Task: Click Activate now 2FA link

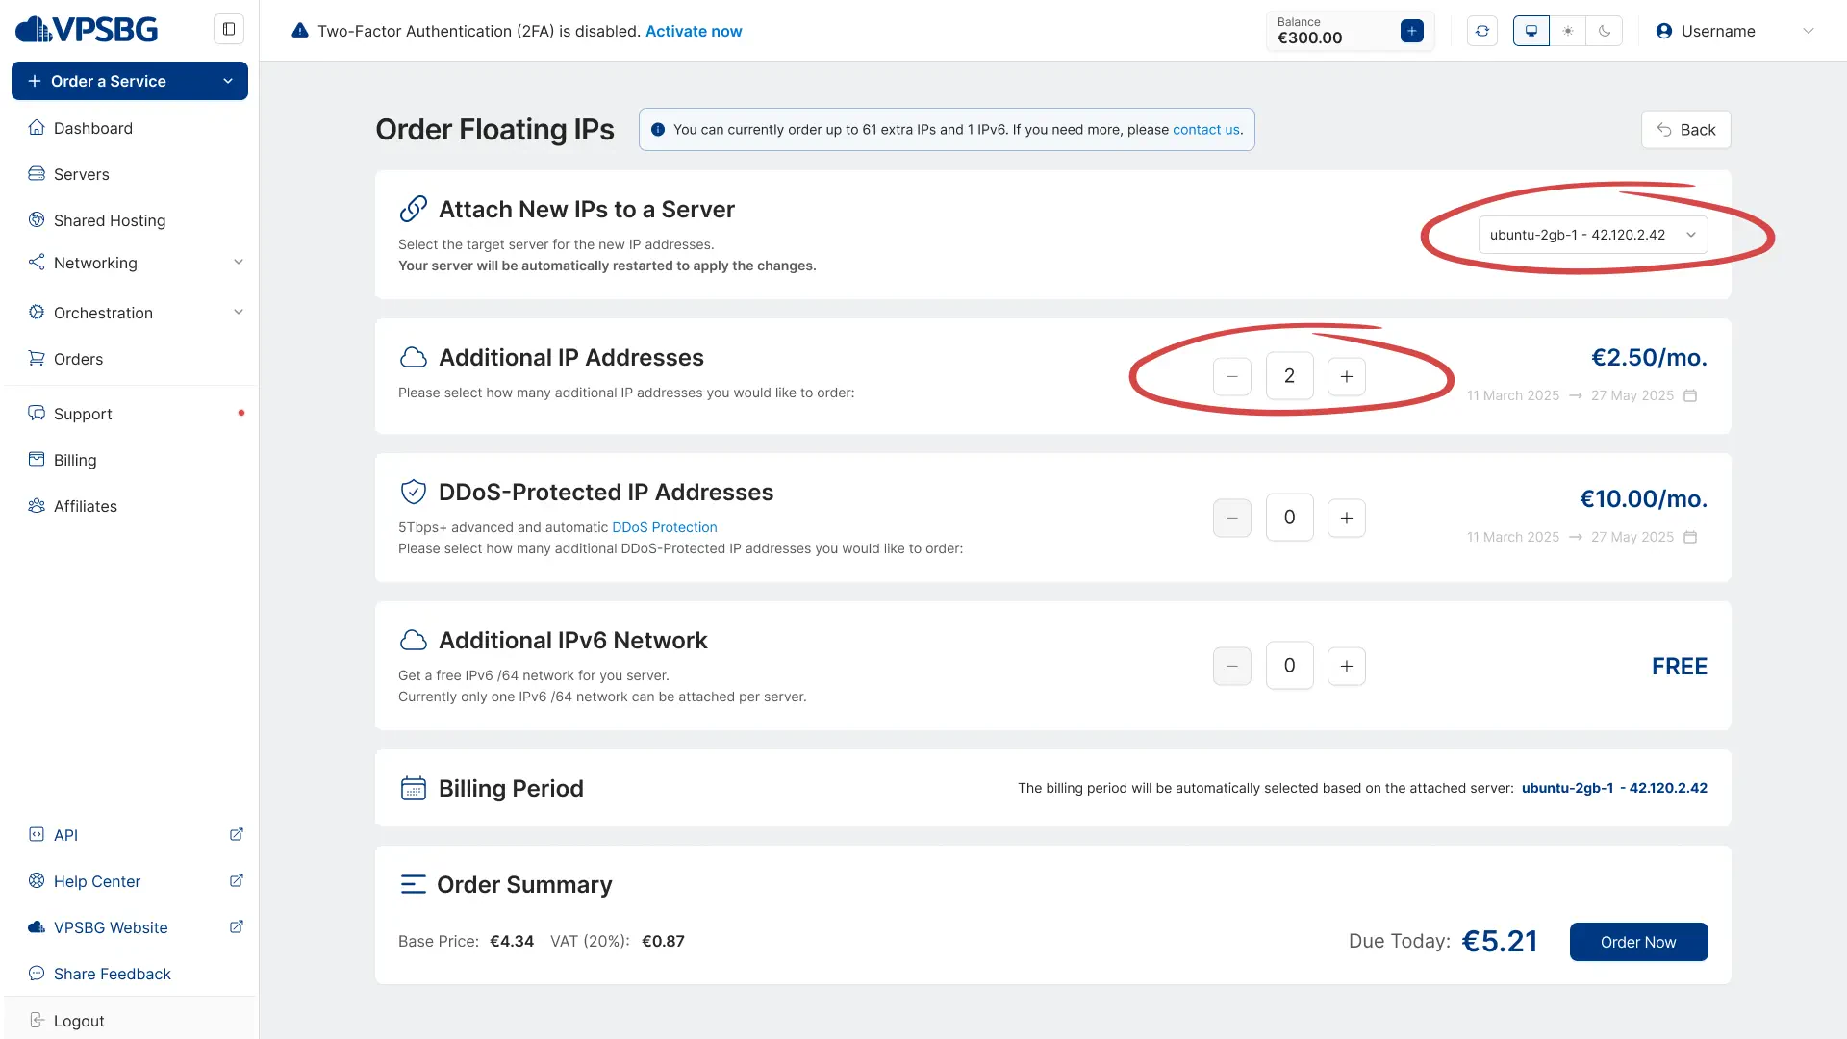Action: point(694,31)
